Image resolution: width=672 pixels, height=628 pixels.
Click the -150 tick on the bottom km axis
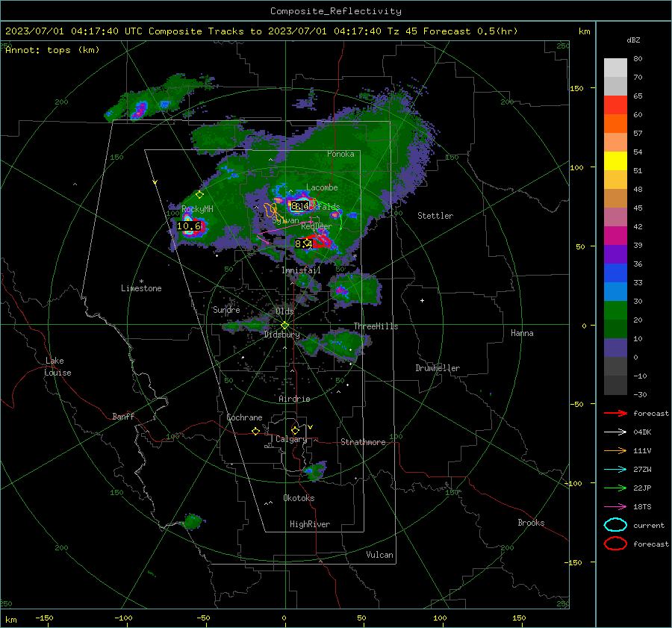44,618
